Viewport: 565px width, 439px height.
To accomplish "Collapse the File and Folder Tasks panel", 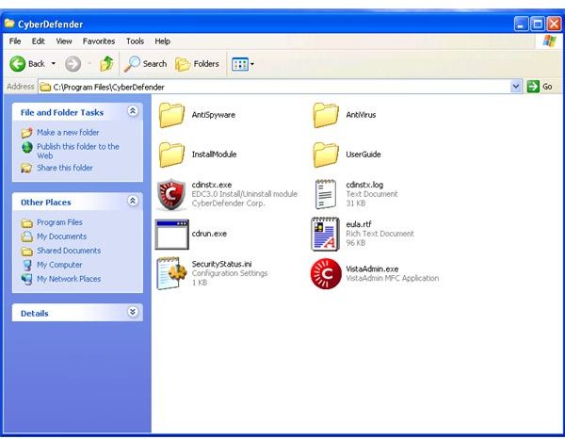I will (x=133, y=111).
